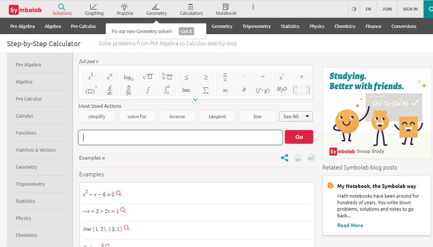Viewport: 433px width, 247px height.
Task: Open the three-dot more menu
Action: [x=253, y=7]
